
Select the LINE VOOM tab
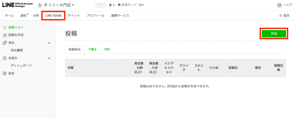pyautogui.click(x=53, y=16)
